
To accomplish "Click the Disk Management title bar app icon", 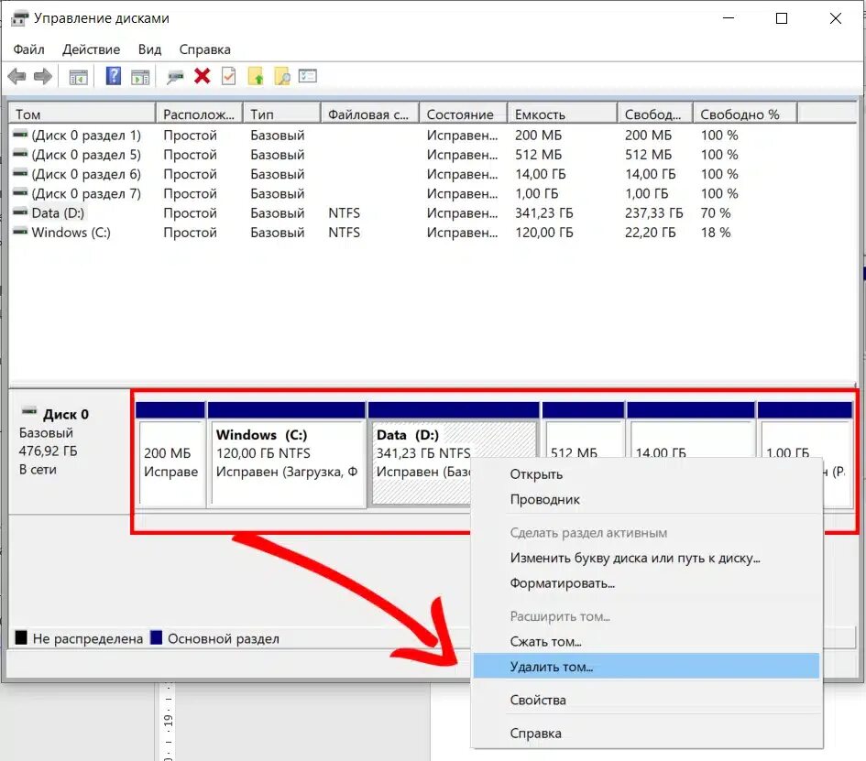I will point(19,18).
